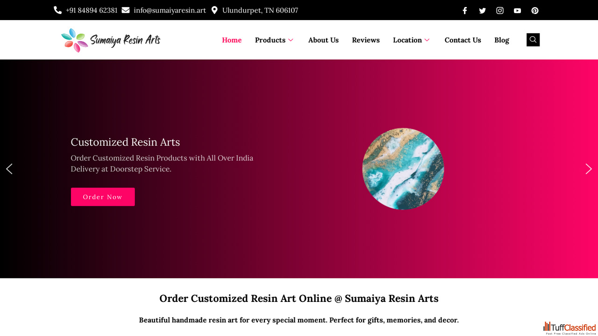This screenshot has width=598, height=336.
Task: Open the Pinterest social icon
Action: pyautogui.click(x=535, y=11)
